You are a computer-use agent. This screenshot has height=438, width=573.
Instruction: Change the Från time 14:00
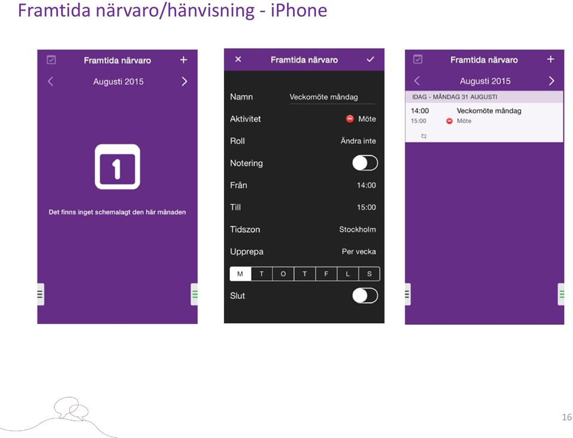[304, 185]
